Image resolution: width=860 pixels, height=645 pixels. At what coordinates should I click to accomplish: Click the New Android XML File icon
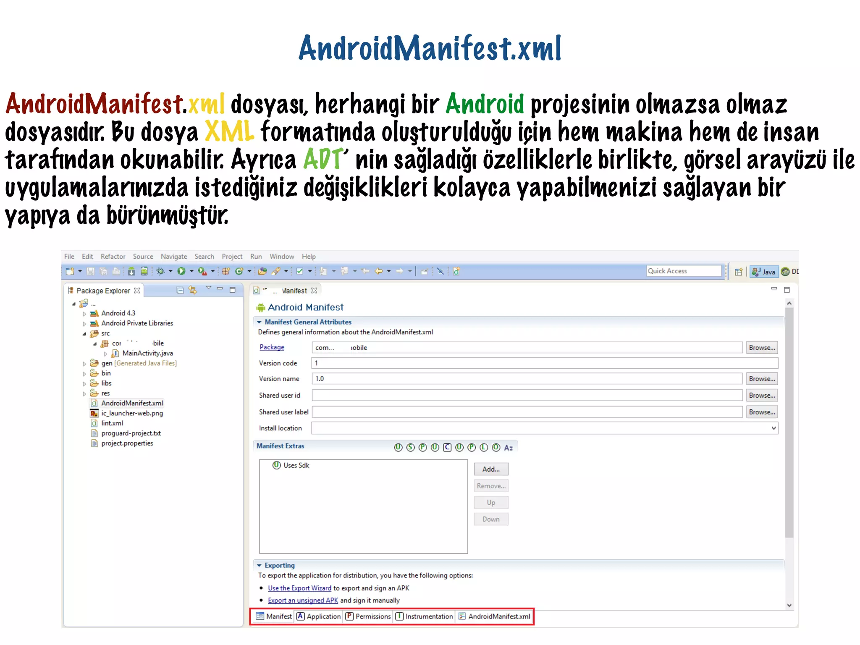point(456,271)
